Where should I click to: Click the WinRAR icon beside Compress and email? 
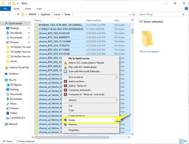[x=66, y=90]
